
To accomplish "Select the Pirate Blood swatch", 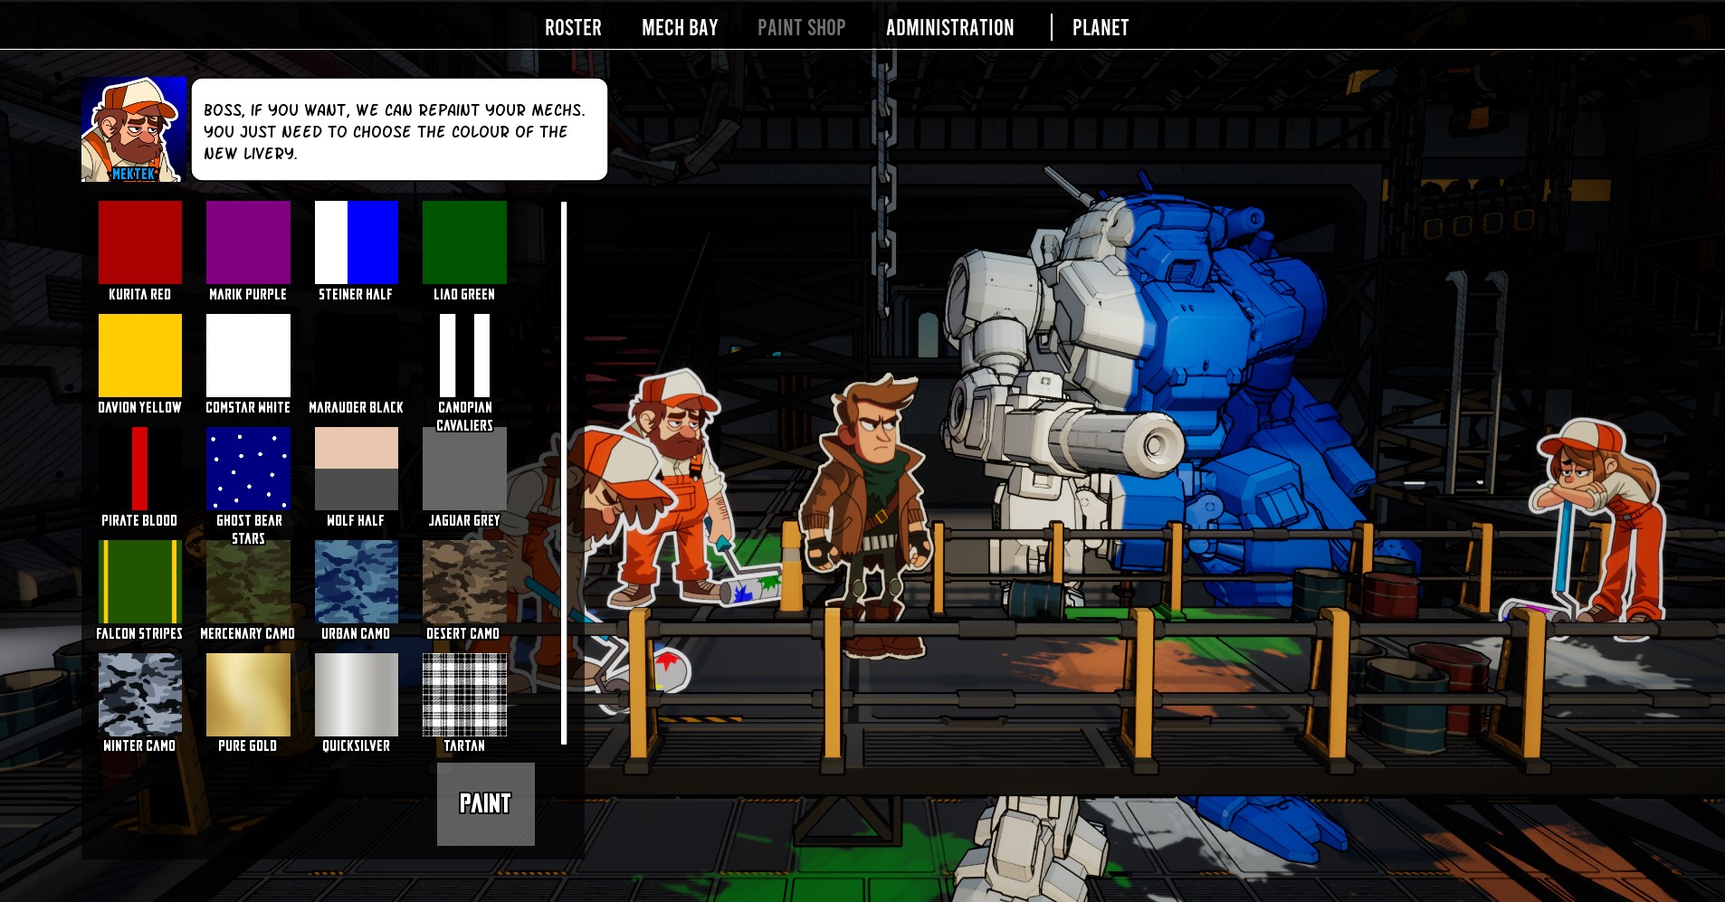I will [x=140, y=469].
